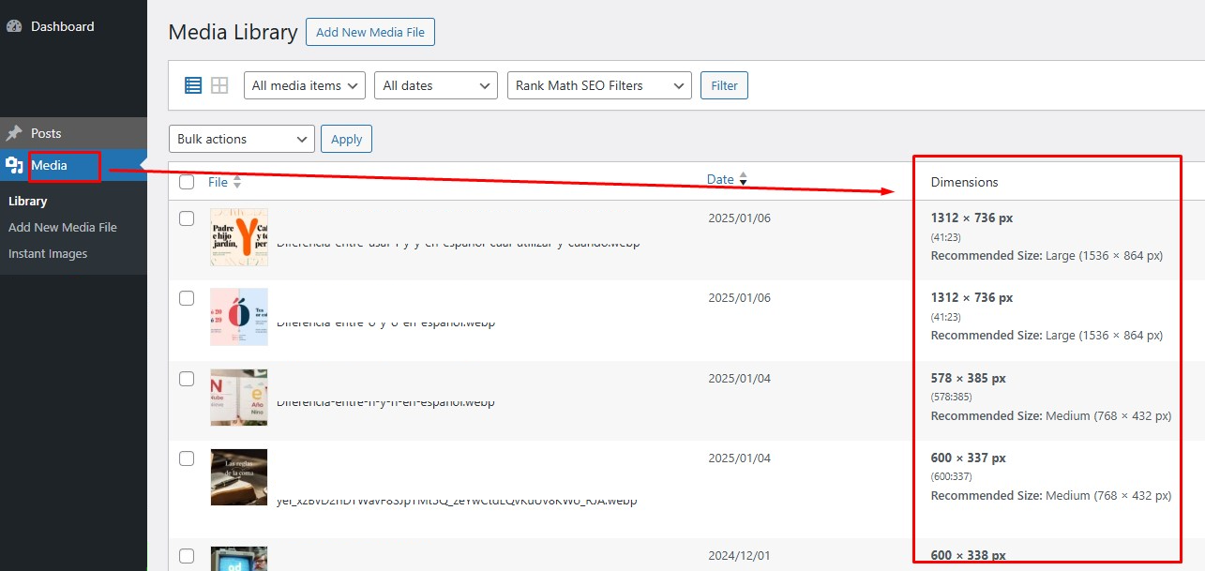Screen dimensions: 1205x571
Task: Open the Posts menu item
Action: pos(46,133)
